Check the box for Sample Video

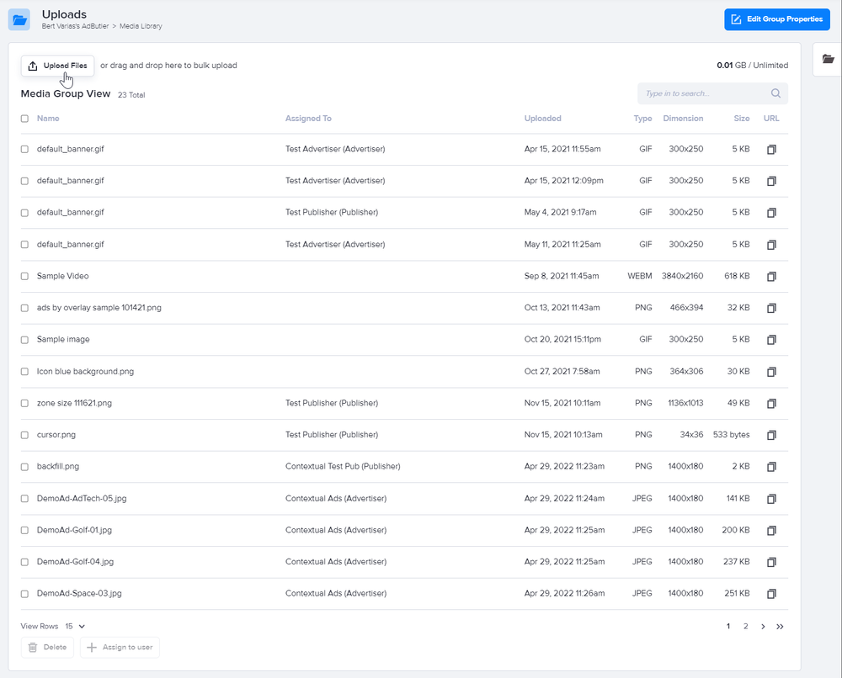point(24,276)
